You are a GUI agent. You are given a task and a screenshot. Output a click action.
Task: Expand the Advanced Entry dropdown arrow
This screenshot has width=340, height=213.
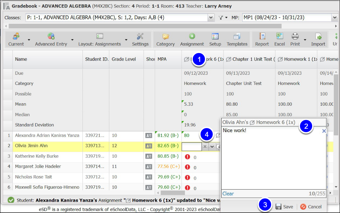[x=72, y=40]
